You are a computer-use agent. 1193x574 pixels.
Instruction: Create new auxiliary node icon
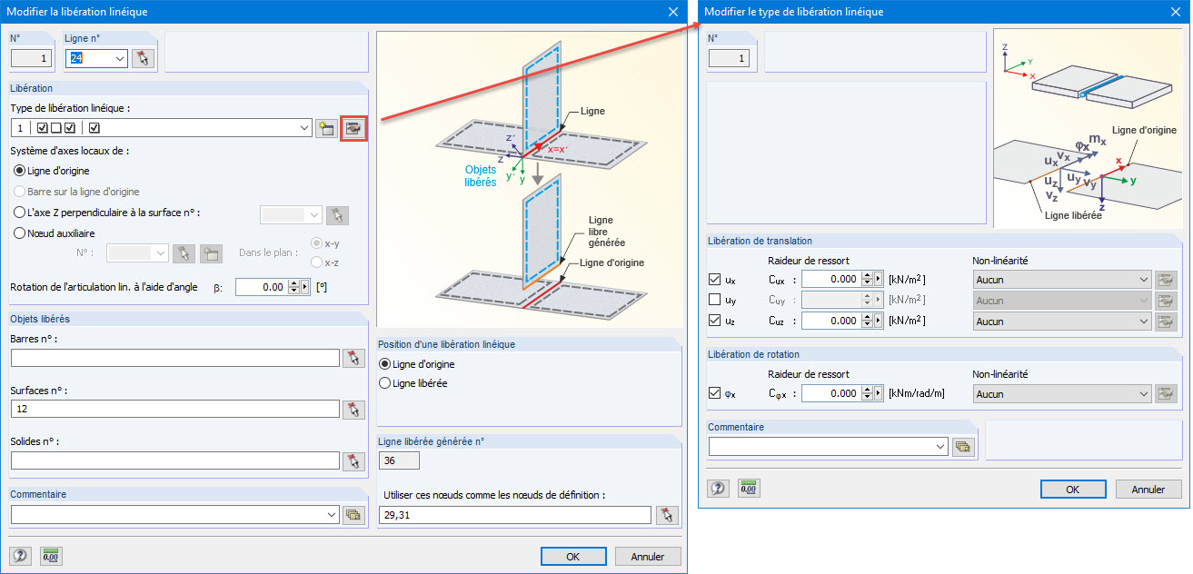coord(211,253)
